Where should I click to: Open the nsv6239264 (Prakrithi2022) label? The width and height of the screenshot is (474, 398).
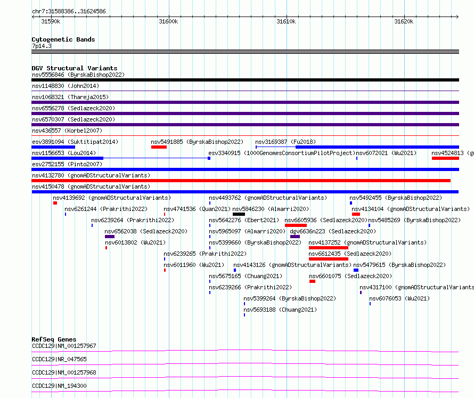tap(133, 220)
